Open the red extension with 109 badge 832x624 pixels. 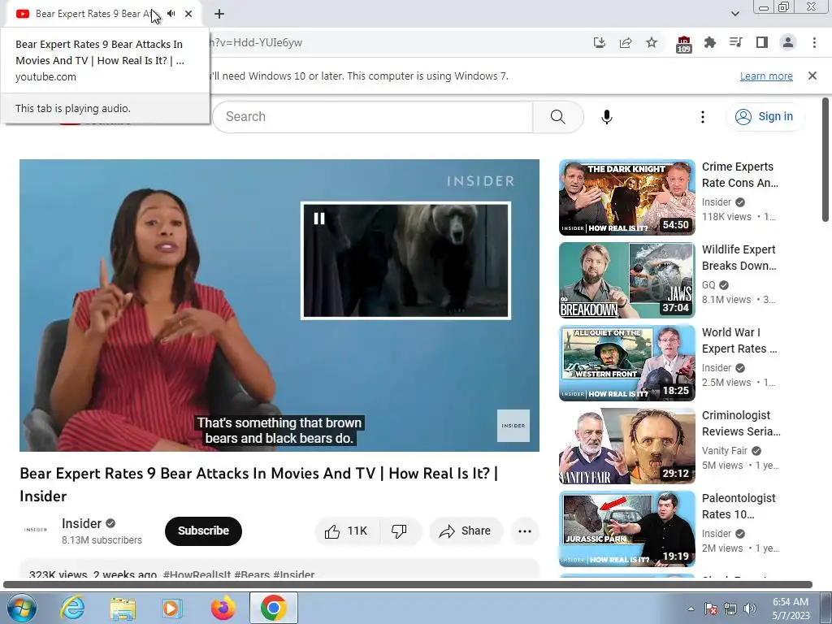(x=683, y=44)
